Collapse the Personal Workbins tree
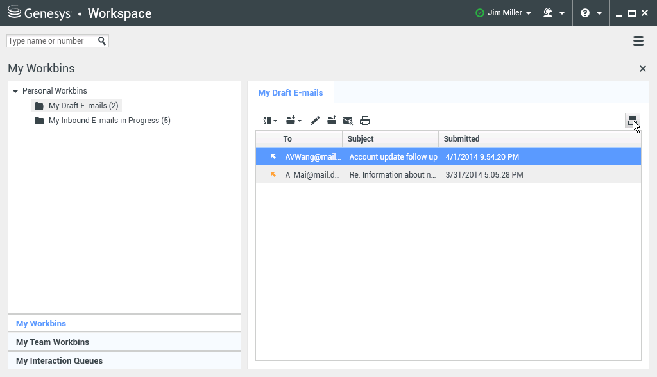 pos(15,92)
